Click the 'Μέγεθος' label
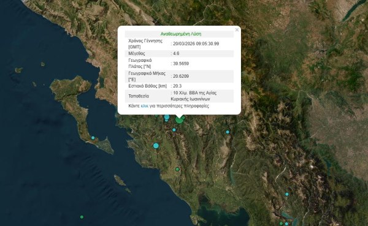 [x=137, y=53]
